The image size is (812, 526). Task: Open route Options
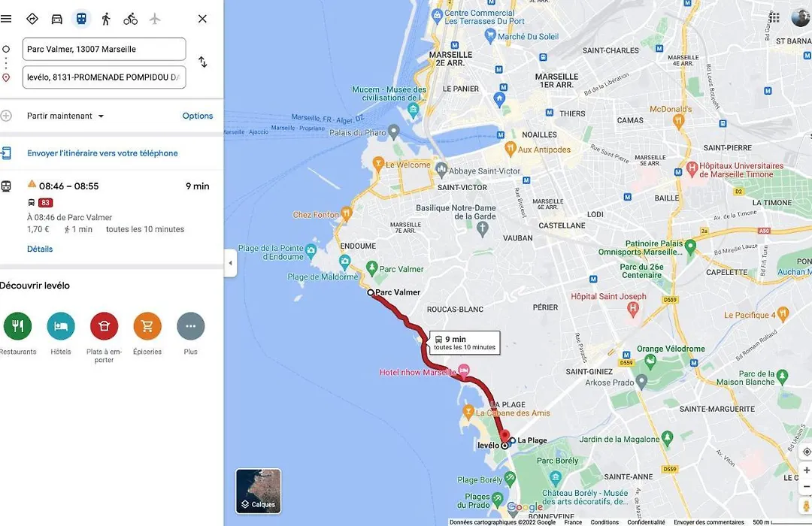coord(197,116)
